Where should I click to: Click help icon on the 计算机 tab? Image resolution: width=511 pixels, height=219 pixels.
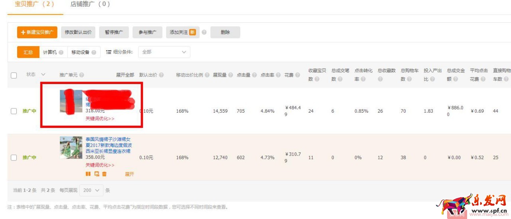(61, 52)
